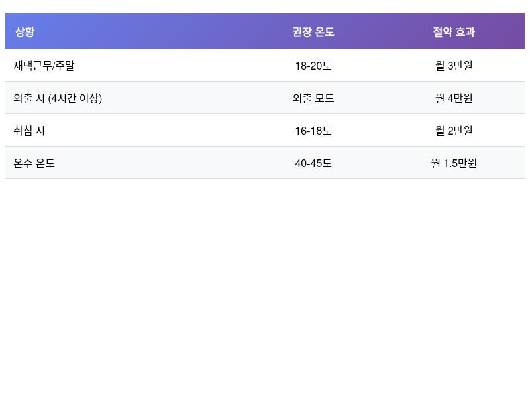Click the 월 3만원 savings value
Viewport: 530px width, 398px height.
(453, 65)
